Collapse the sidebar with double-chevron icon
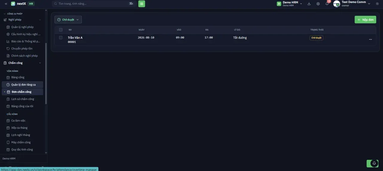This screenshot has height=171, width=383. [x=6, y=4]
